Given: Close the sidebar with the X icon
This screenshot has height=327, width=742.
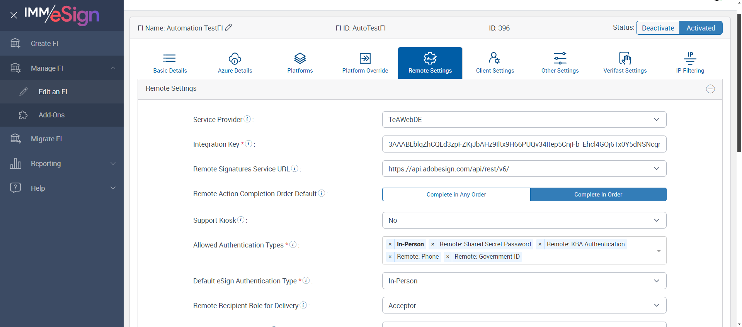Looking at the screenshot, I should (x=14, y=15).
